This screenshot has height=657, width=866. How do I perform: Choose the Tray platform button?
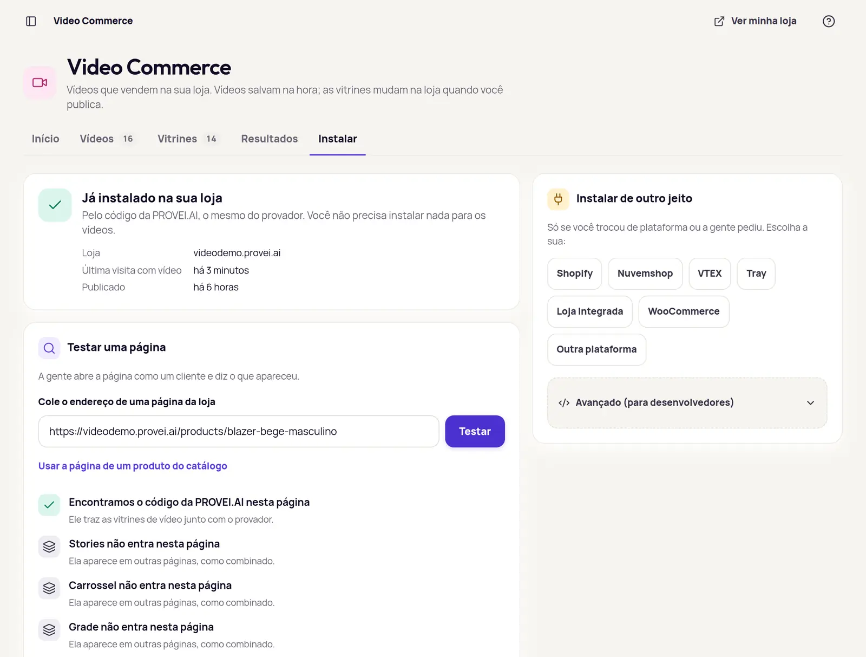click(x=756, y=274)
